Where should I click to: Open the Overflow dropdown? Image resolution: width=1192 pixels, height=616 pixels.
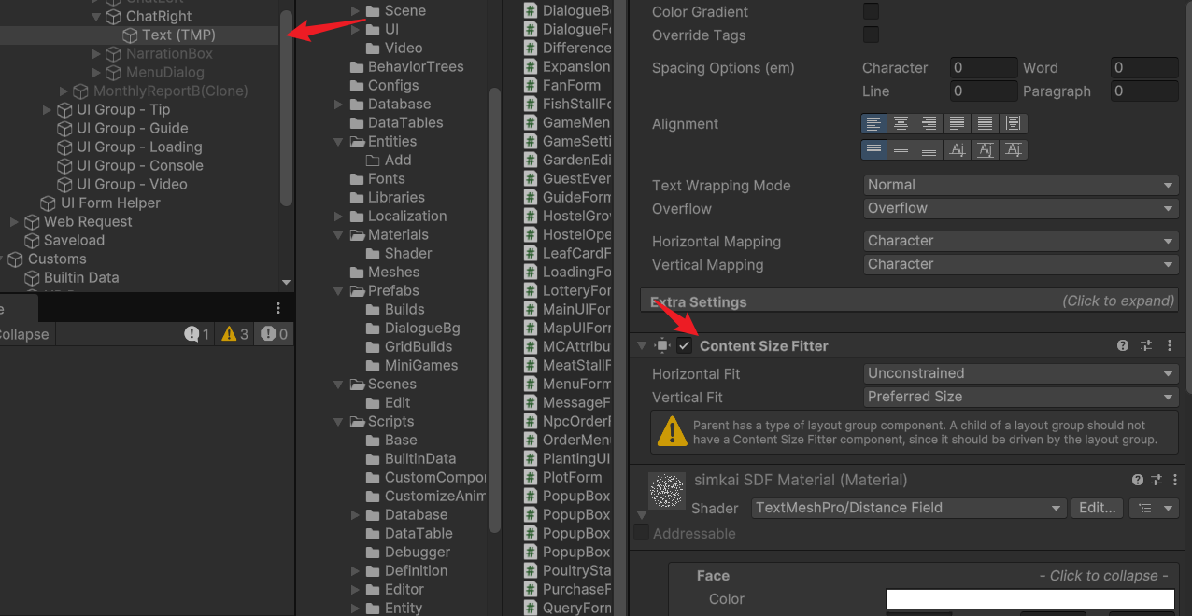pos(1020,208)
